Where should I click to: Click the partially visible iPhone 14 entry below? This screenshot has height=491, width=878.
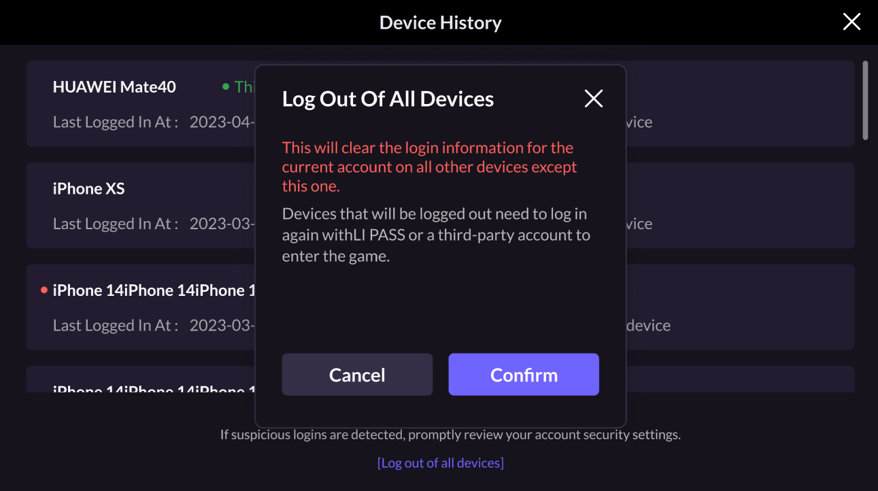coord(136,388)
